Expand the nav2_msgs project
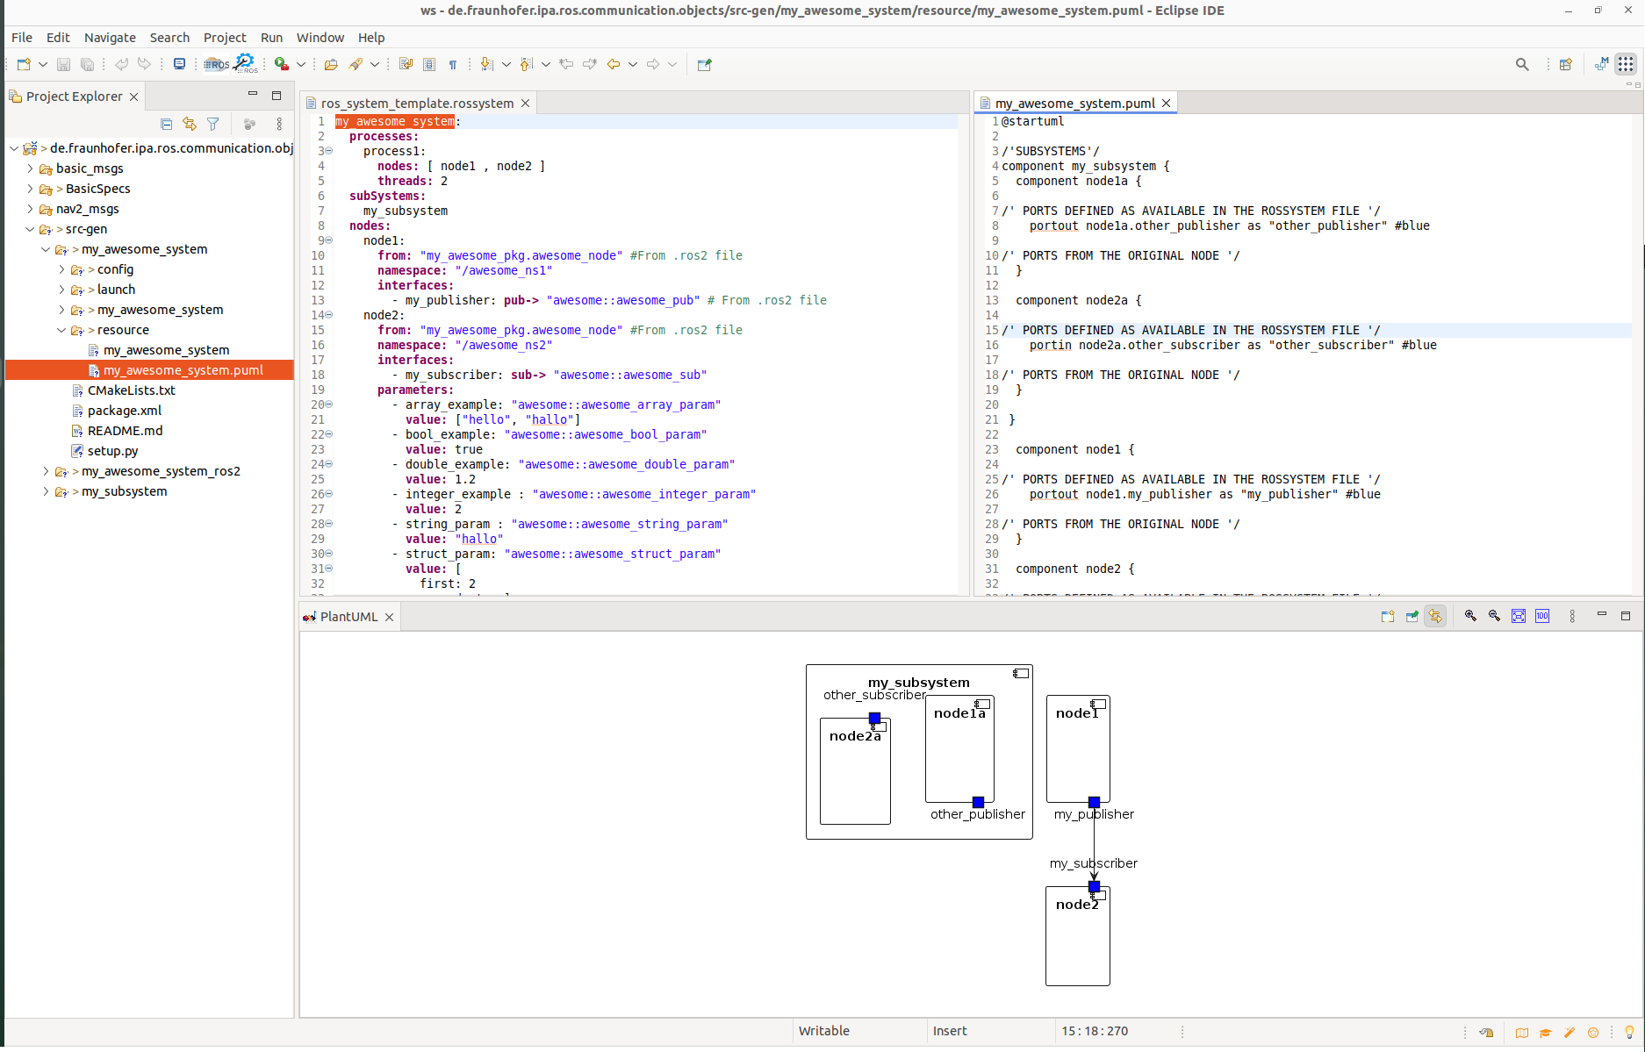This screenshot has width=1645, height=1052. (x=30, y=209)
